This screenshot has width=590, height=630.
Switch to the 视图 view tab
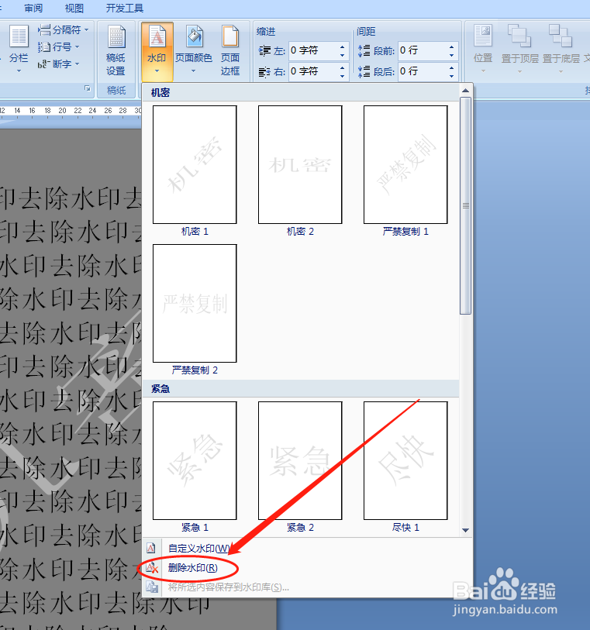[x=74, y=9]
